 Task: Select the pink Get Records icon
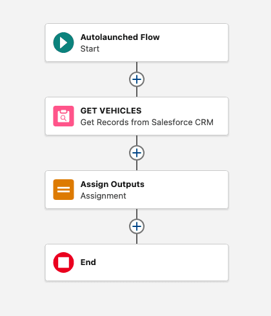click(63, 116)
